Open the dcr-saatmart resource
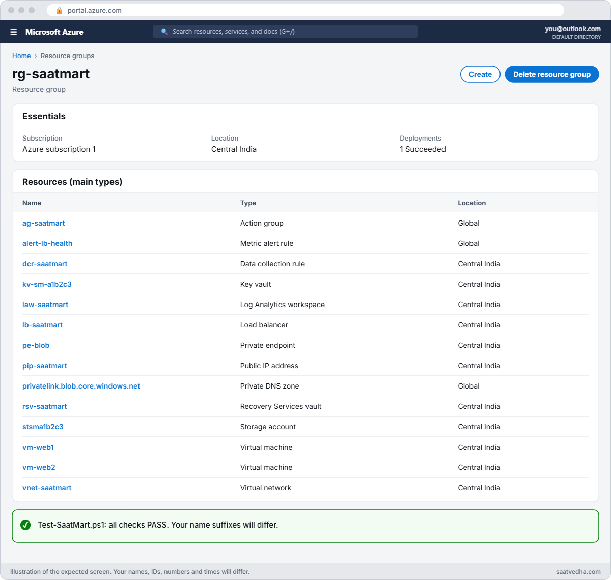 [45, 264]
